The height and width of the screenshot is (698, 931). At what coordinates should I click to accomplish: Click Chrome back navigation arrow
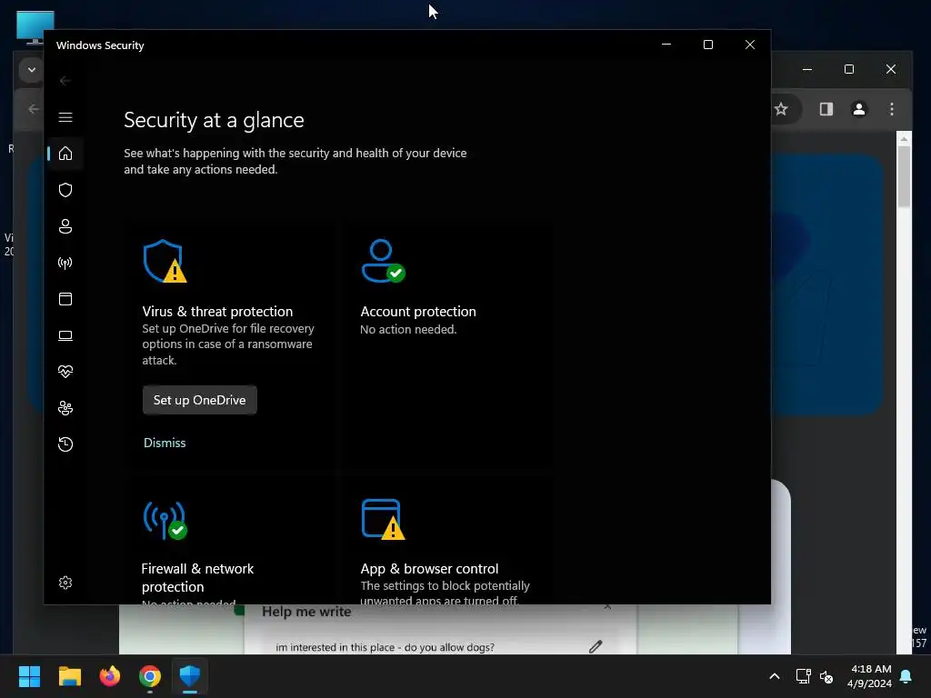pyautogui.click(x=34, y=109)
